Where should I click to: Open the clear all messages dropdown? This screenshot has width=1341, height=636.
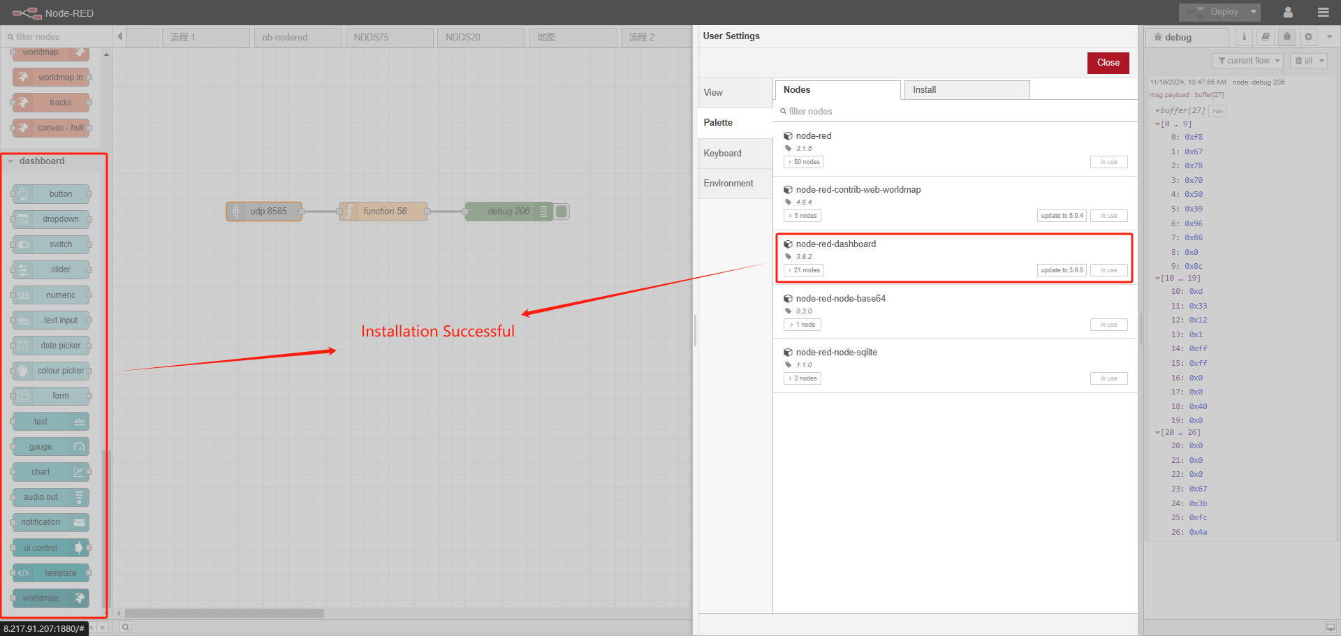click(1308, 61)
